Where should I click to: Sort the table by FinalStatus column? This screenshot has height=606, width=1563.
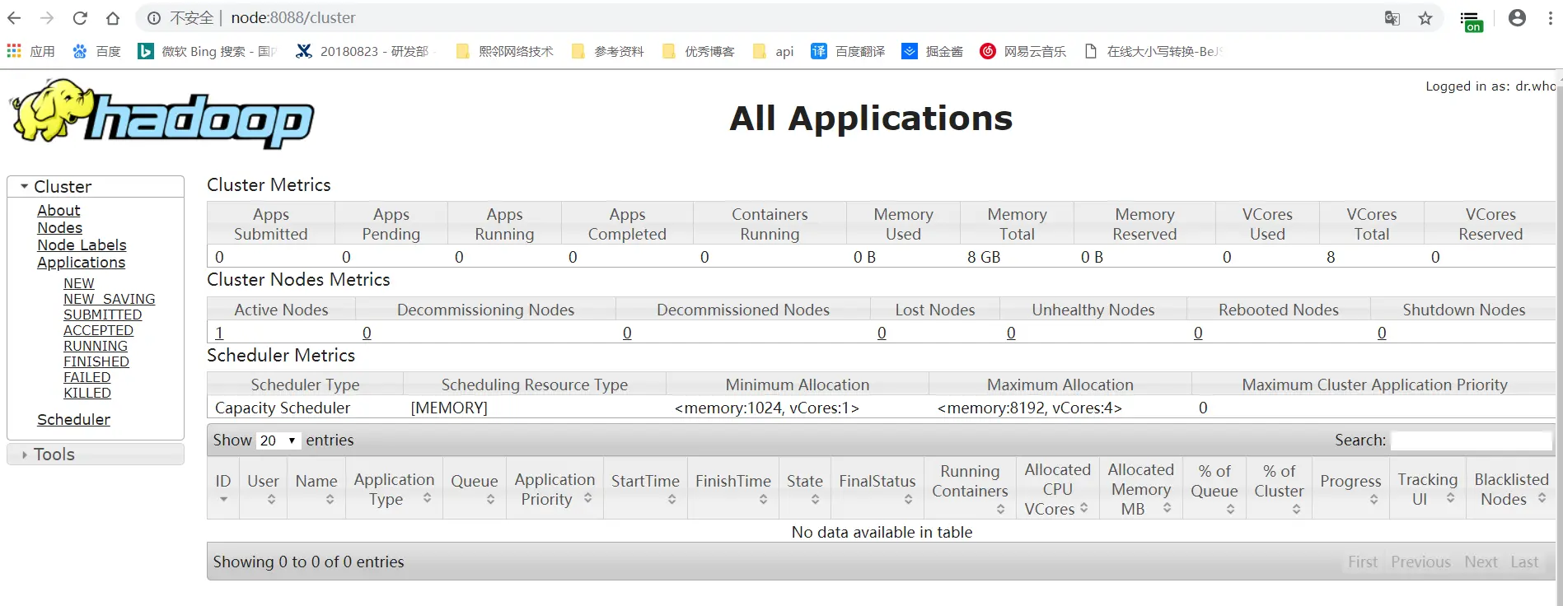coord(877,489)
